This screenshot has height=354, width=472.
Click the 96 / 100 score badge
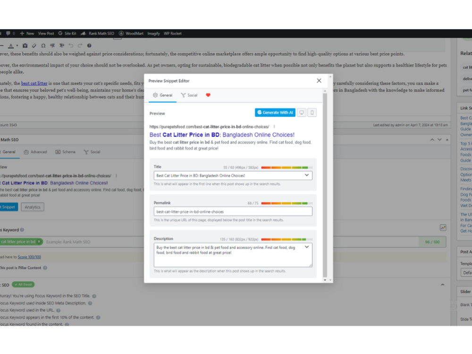click(x=432, y=242)
